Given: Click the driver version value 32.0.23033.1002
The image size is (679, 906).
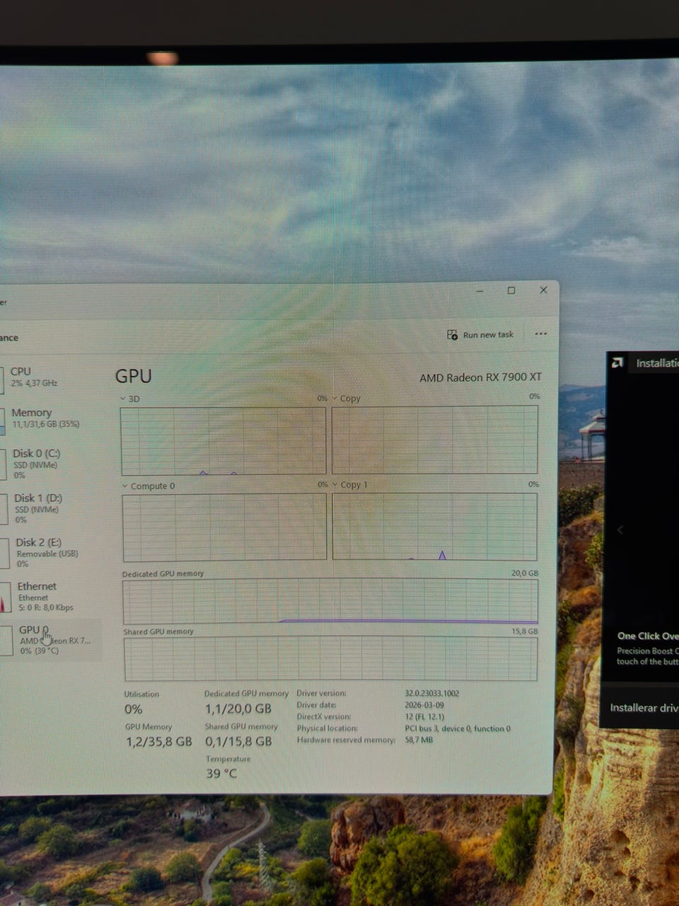Looking at the screenshot, I should [x=431, y=693].
